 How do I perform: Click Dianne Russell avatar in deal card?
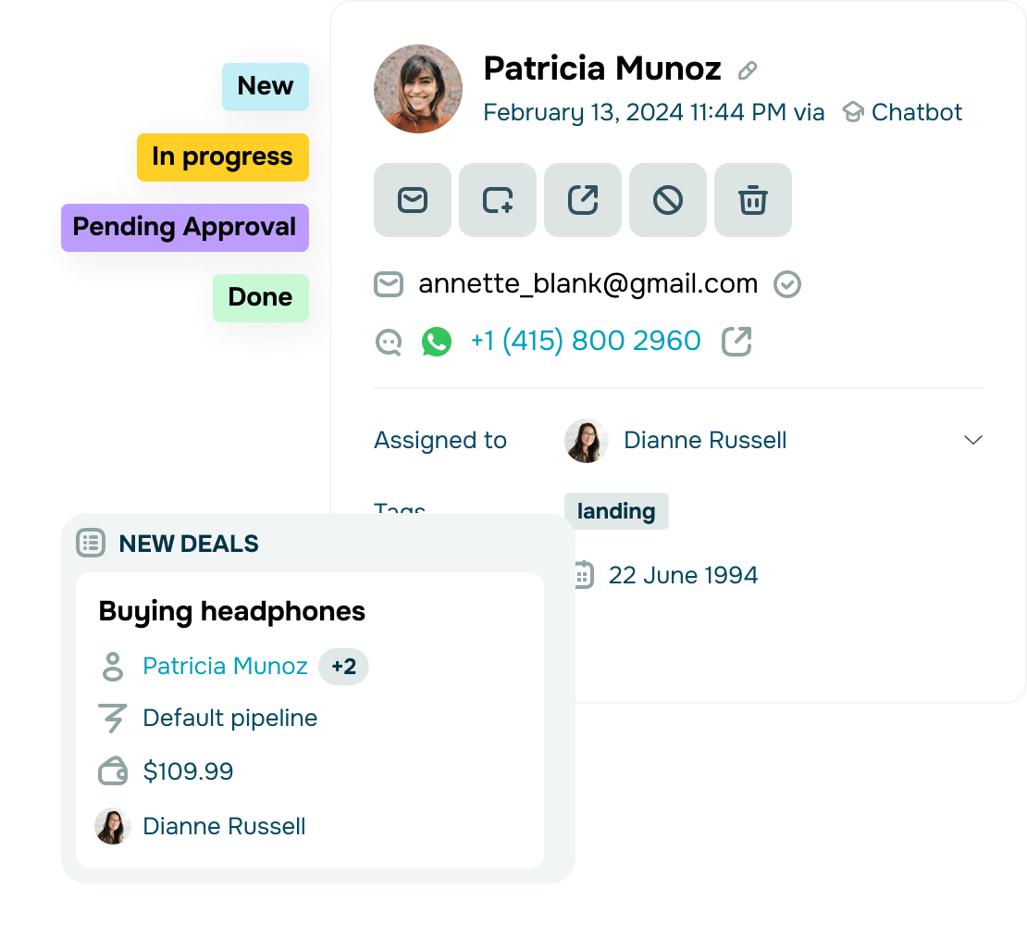tap(113, 826)
